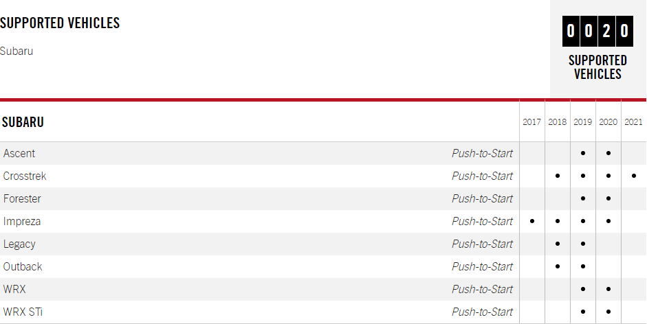Select Impreza in the vehicle list

coord(22,221)
